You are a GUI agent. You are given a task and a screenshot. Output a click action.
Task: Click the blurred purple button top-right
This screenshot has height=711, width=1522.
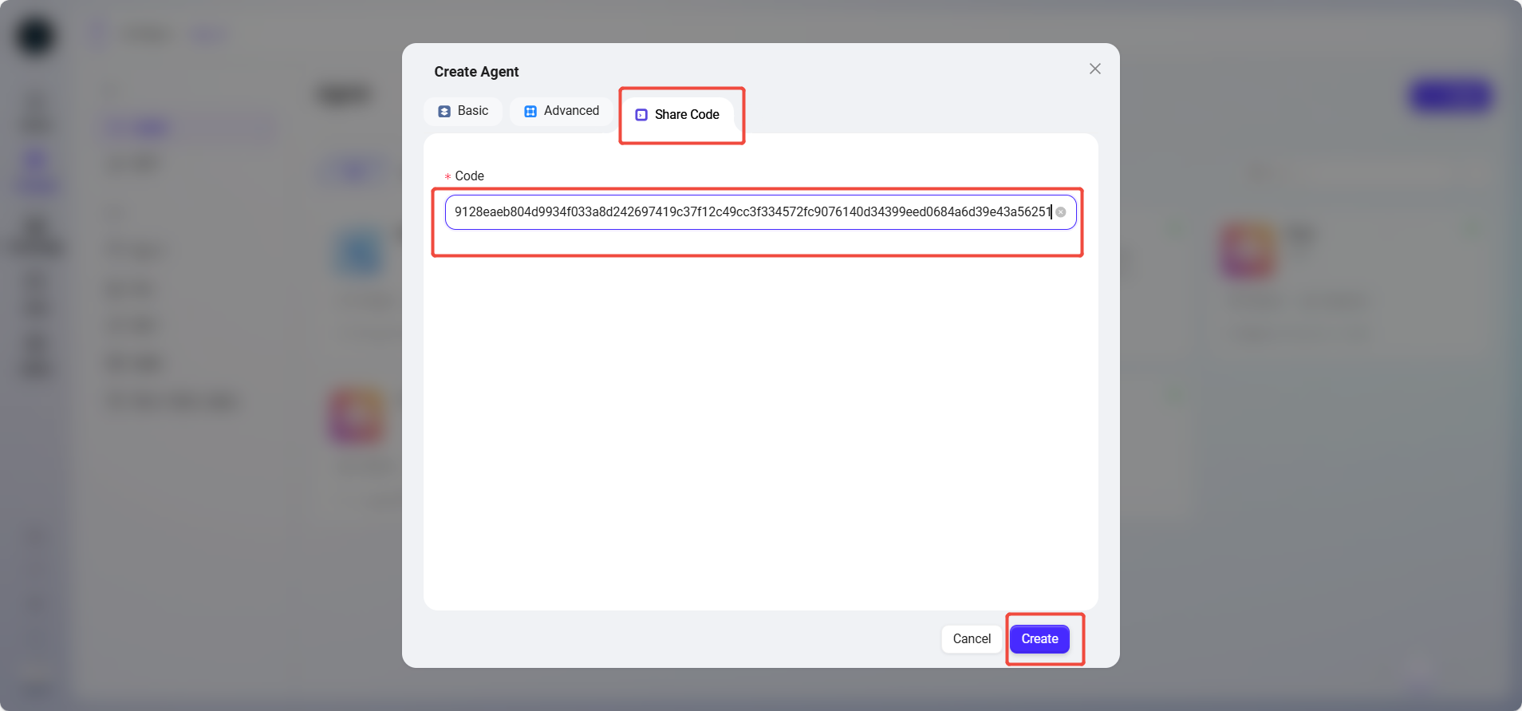1450,97
